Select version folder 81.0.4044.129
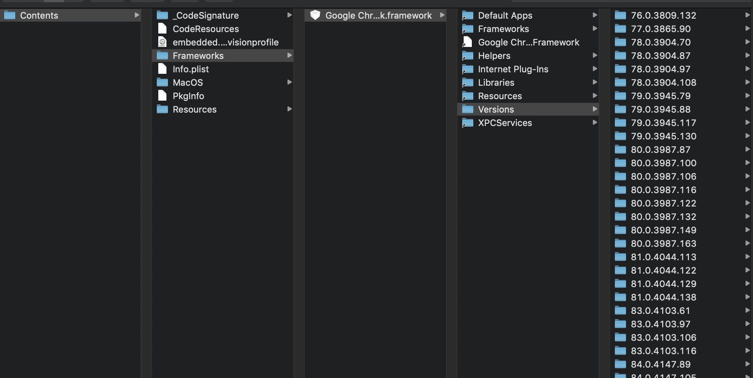This screenshot has width=753, height=378. (681, 284)
